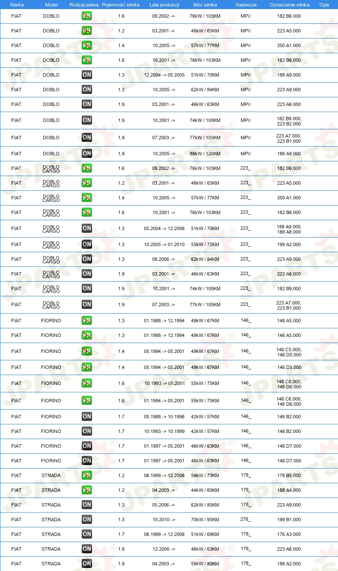Select engine code 186 A9.000
338x571 pixels.
[x=289, y=154]
